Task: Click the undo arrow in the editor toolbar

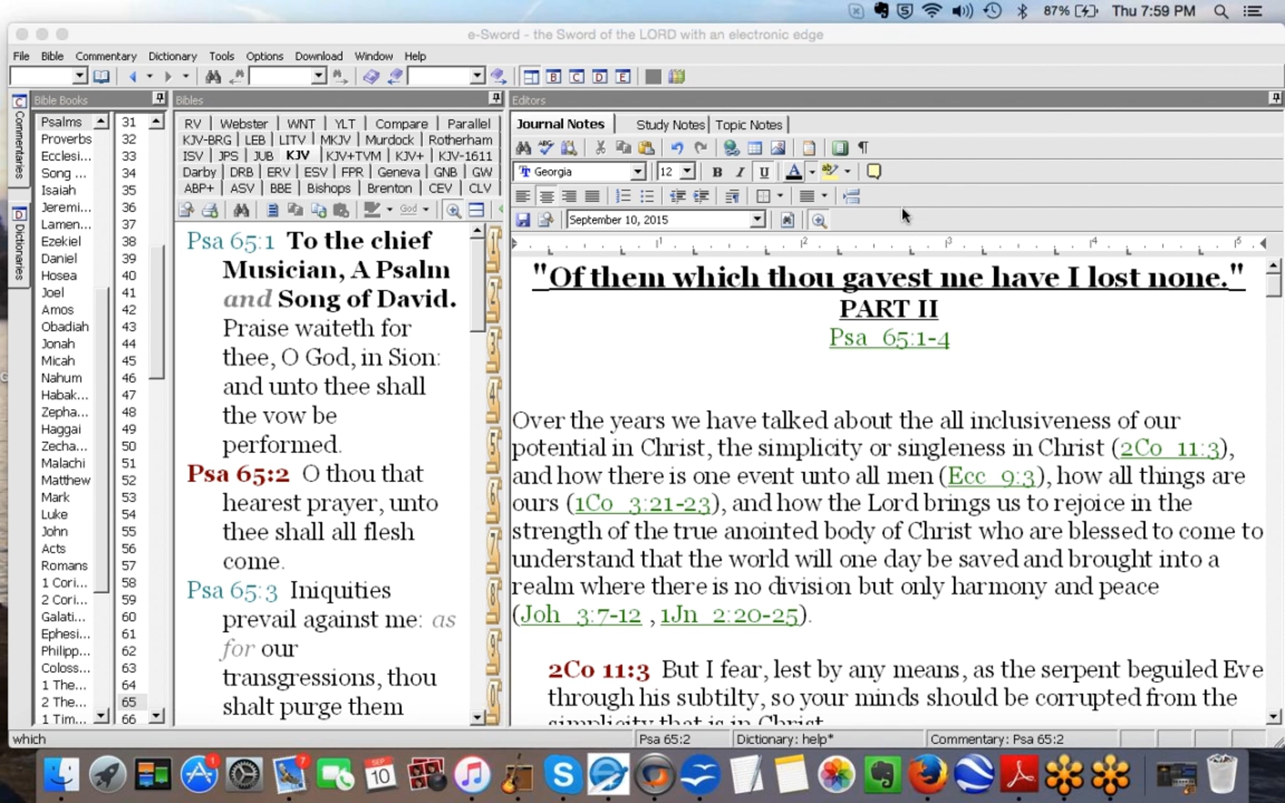Action: [677, 148]
